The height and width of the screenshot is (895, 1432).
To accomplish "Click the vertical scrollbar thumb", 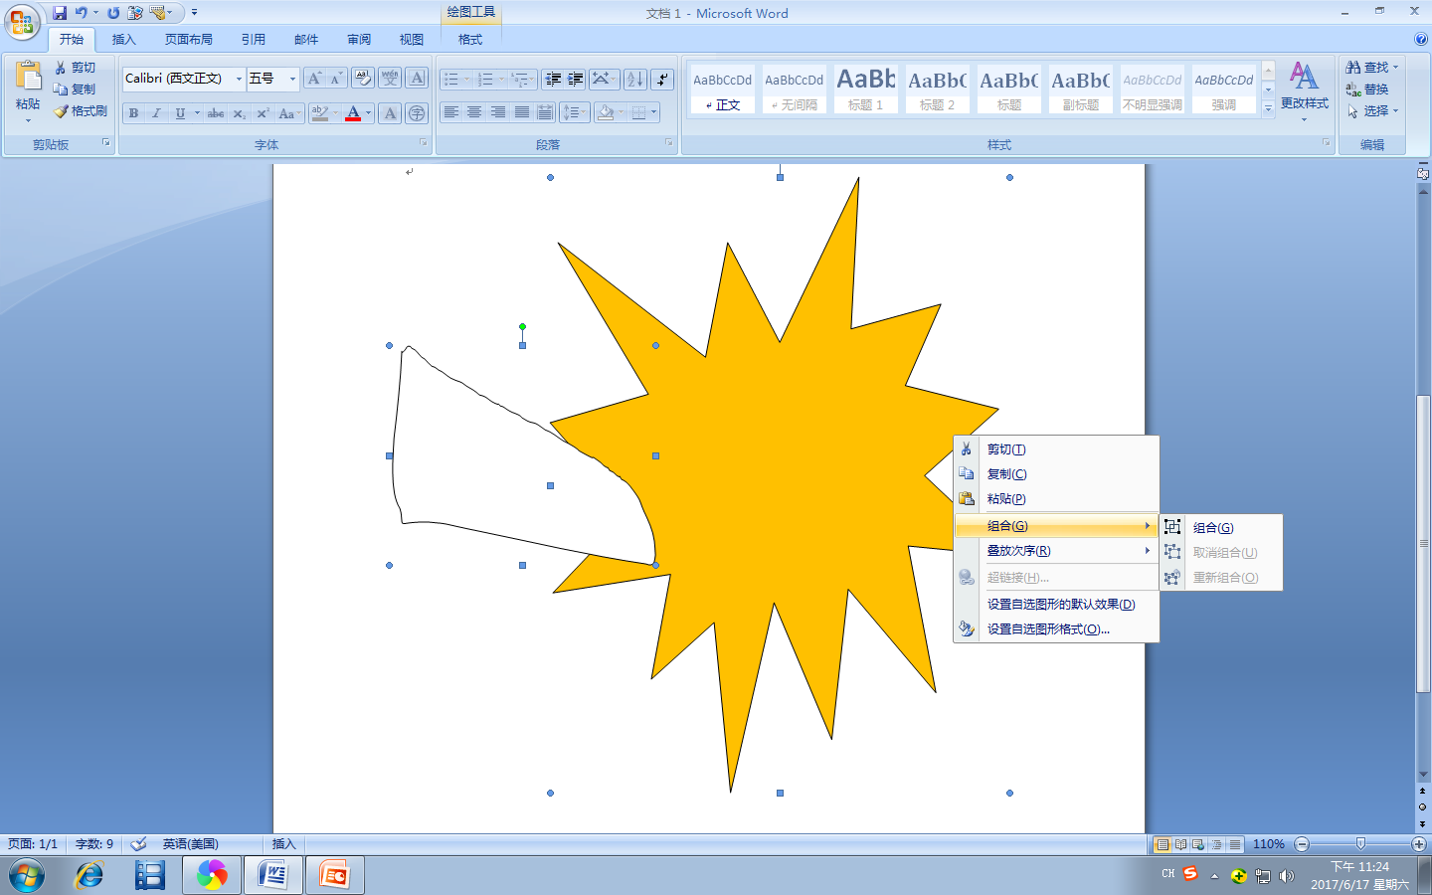I will coord(1423,544).
